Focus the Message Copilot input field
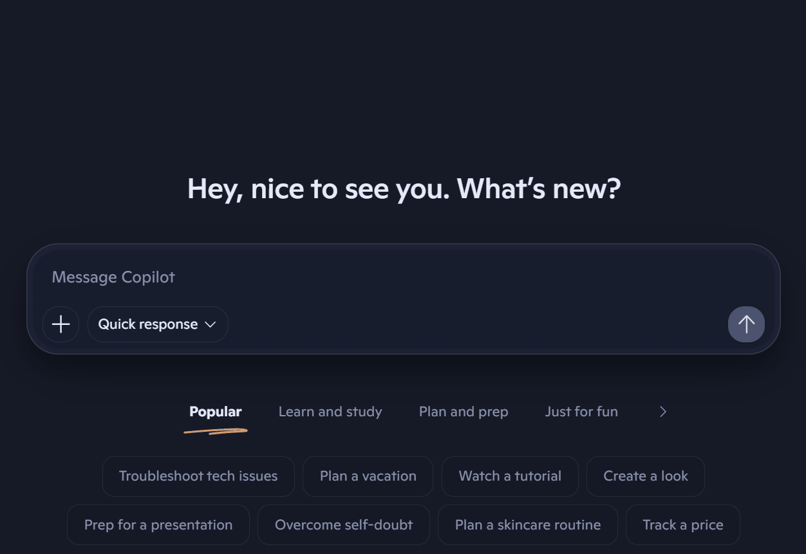Viewport: 806px width, 554px height. click(386, 277)
